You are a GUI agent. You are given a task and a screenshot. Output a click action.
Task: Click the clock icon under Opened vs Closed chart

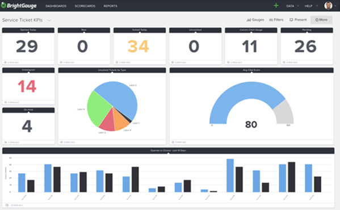7,205
